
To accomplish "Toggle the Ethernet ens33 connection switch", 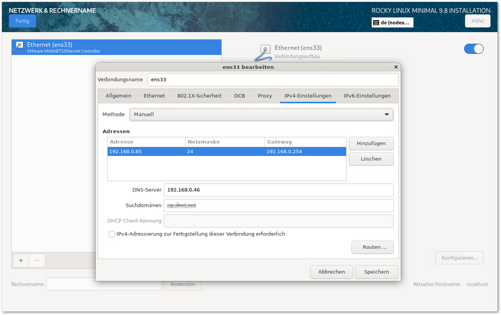I will point(473,49).
